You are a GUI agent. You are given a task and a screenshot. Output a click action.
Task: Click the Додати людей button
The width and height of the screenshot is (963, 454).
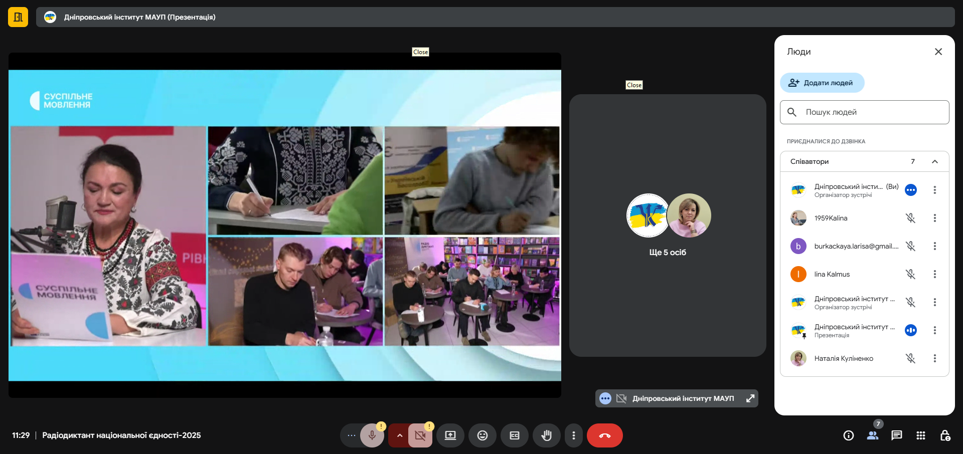click(x=822, y=83)
